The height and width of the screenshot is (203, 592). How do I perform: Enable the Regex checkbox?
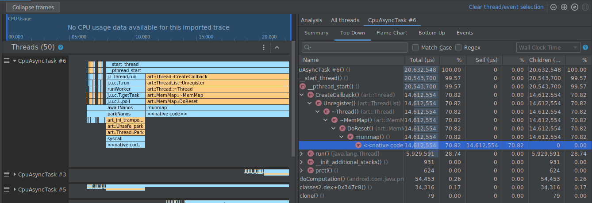pos(458,47)
